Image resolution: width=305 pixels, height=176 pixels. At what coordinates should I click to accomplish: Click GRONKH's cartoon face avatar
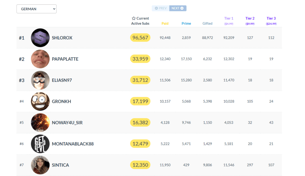pyautogui.click(x=40, y=101)
